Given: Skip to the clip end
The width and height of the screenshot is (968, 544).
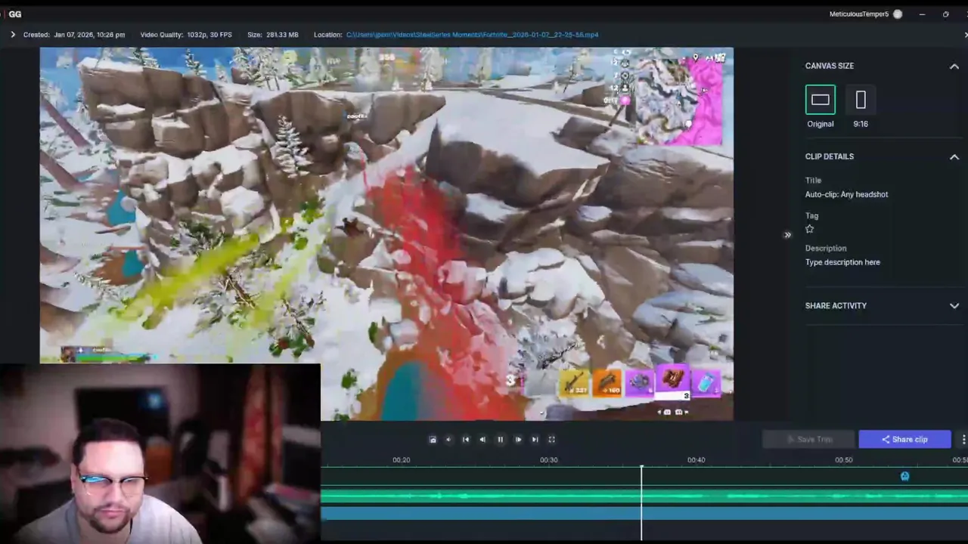Looking at the screenshot, I should point(535,440).
